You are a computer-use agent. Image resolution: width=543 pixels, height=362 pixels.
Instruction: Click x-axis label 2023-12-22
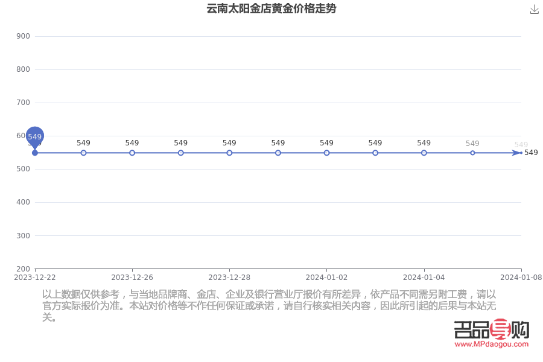click(34, 278)
